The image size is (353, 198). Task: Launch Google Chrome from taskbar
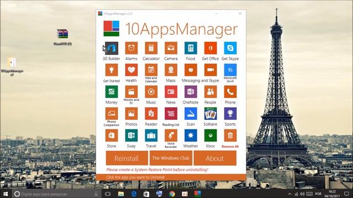[x=172, y=194]
